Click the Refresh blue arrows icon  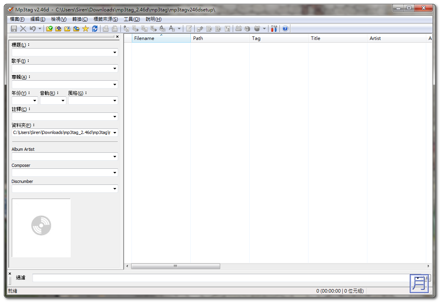pos(95,29)
